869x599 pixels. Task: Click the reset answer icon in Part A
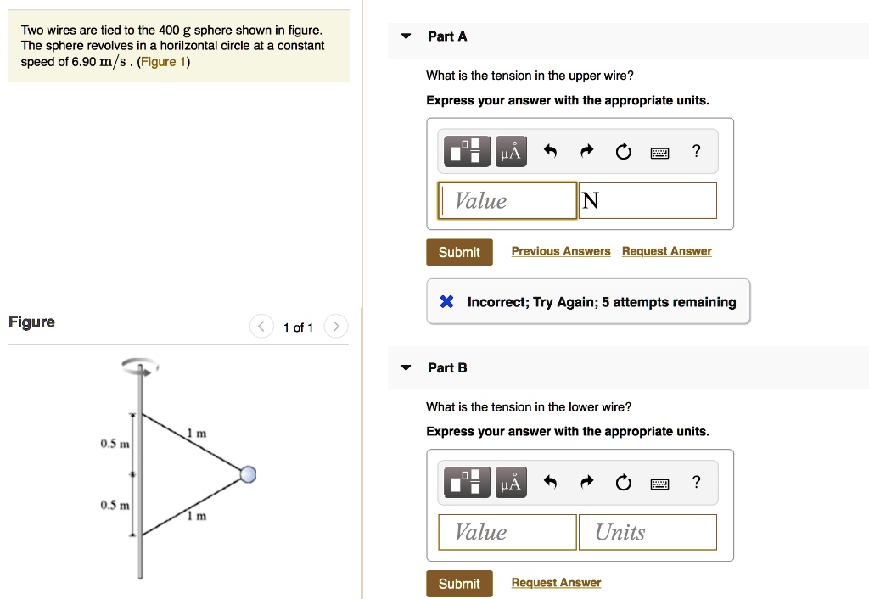point(624,151)
